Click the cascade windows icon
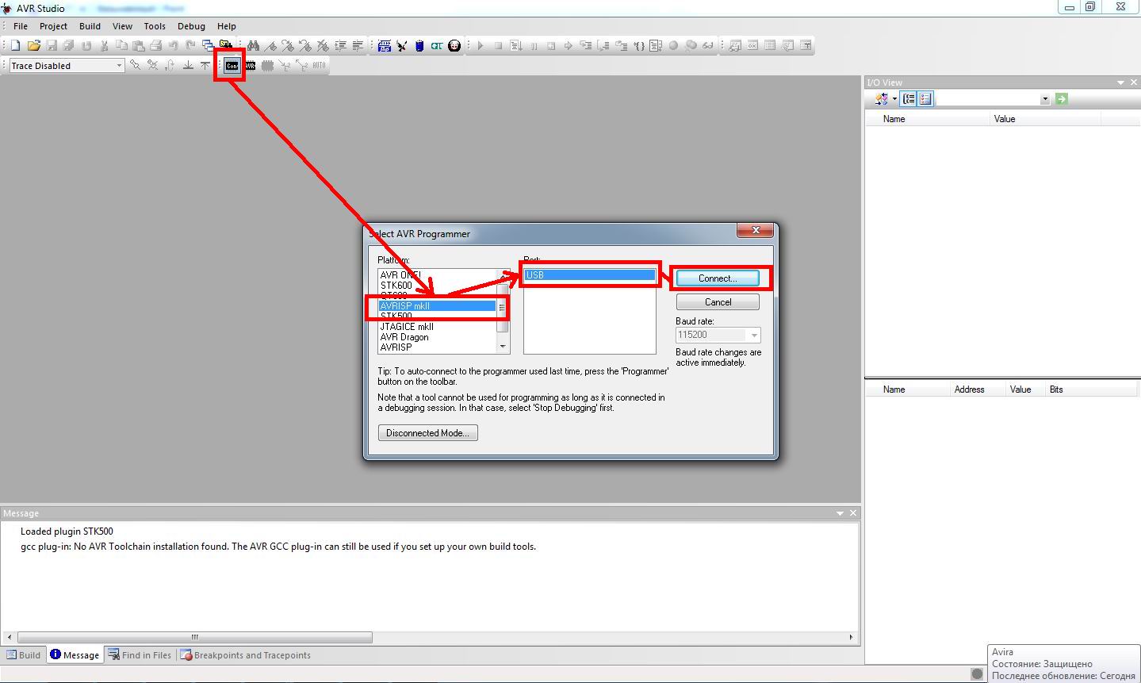 point(208,46)
